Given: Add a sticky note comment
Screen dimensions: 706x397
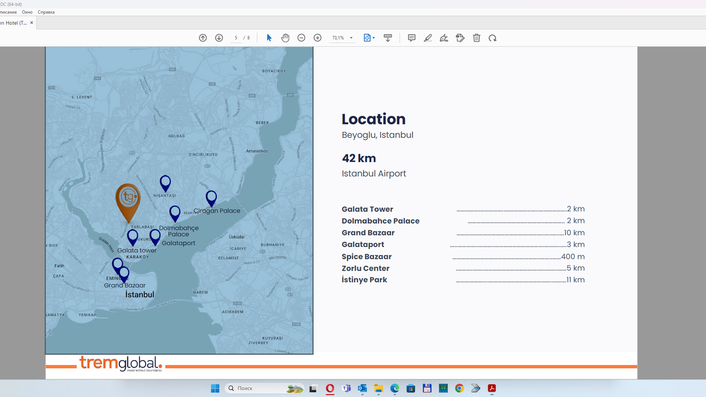Looking at the screenshot, I should [x=411, y=38].
